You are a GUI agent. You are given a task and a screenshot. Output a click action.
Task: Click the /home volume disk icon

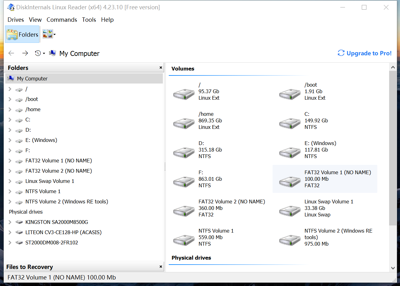click(184, 123)
